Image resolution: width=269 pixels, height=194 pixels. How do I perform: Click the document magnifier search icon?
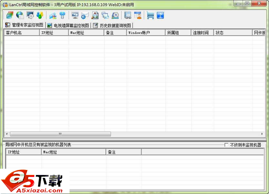point(95,15)
